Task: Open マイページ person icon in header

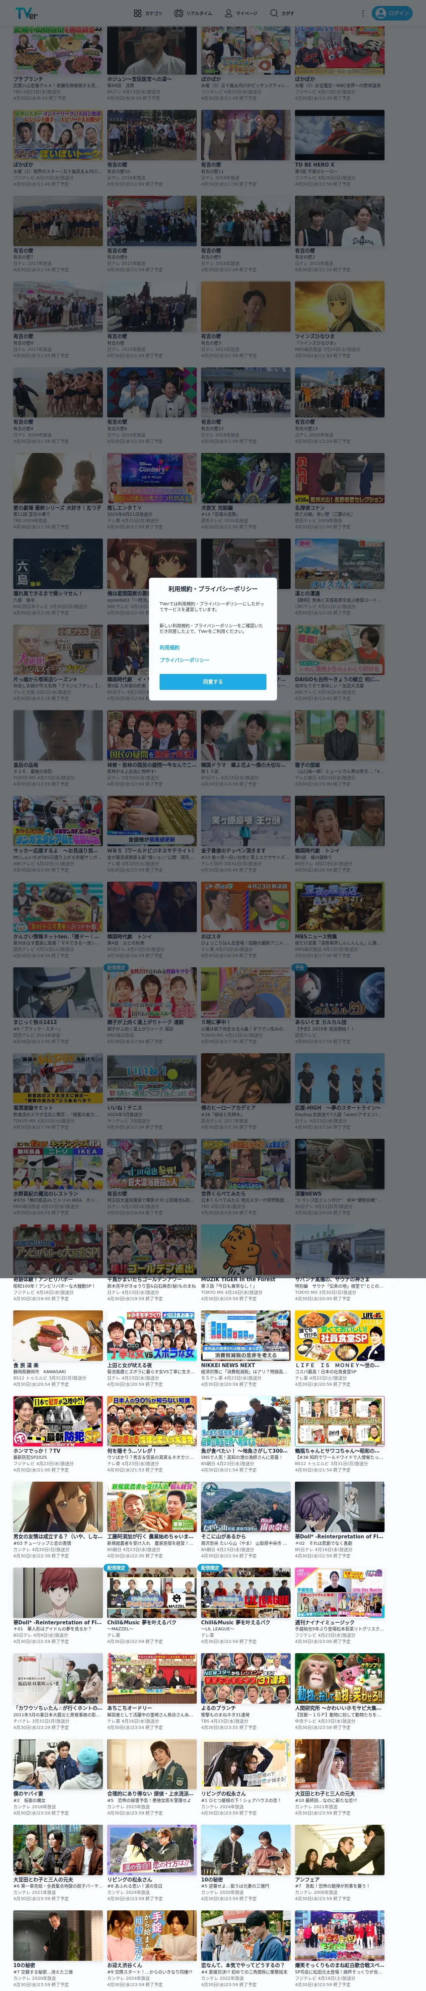Action: (x=241, y=13)
